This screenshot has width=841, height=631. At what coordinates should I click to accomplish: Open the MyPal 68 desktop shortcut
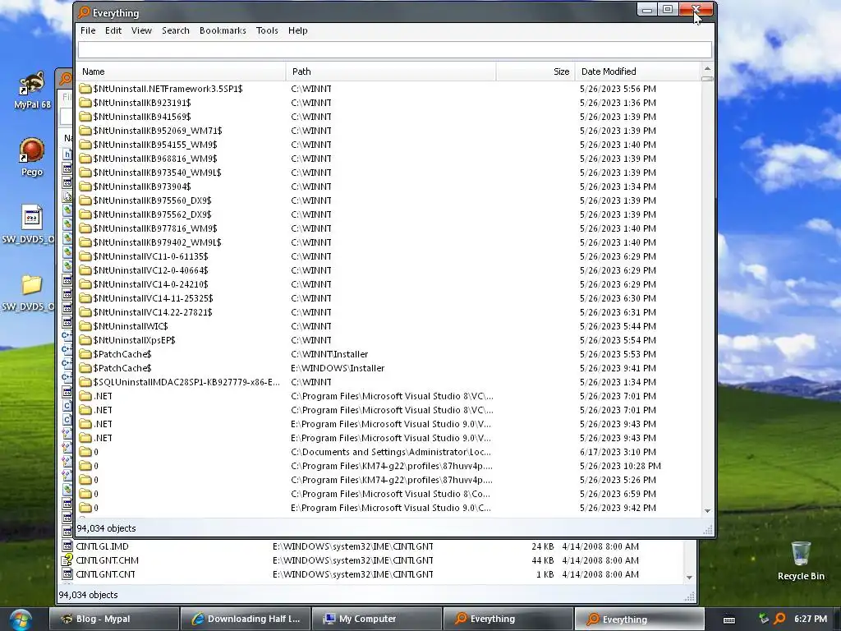pos(32,90)
